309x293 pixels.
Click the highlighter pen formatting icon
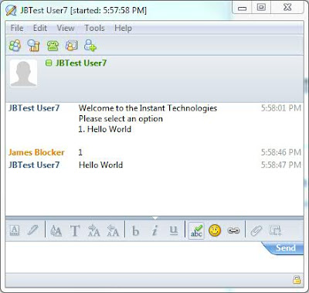(32, 230)
